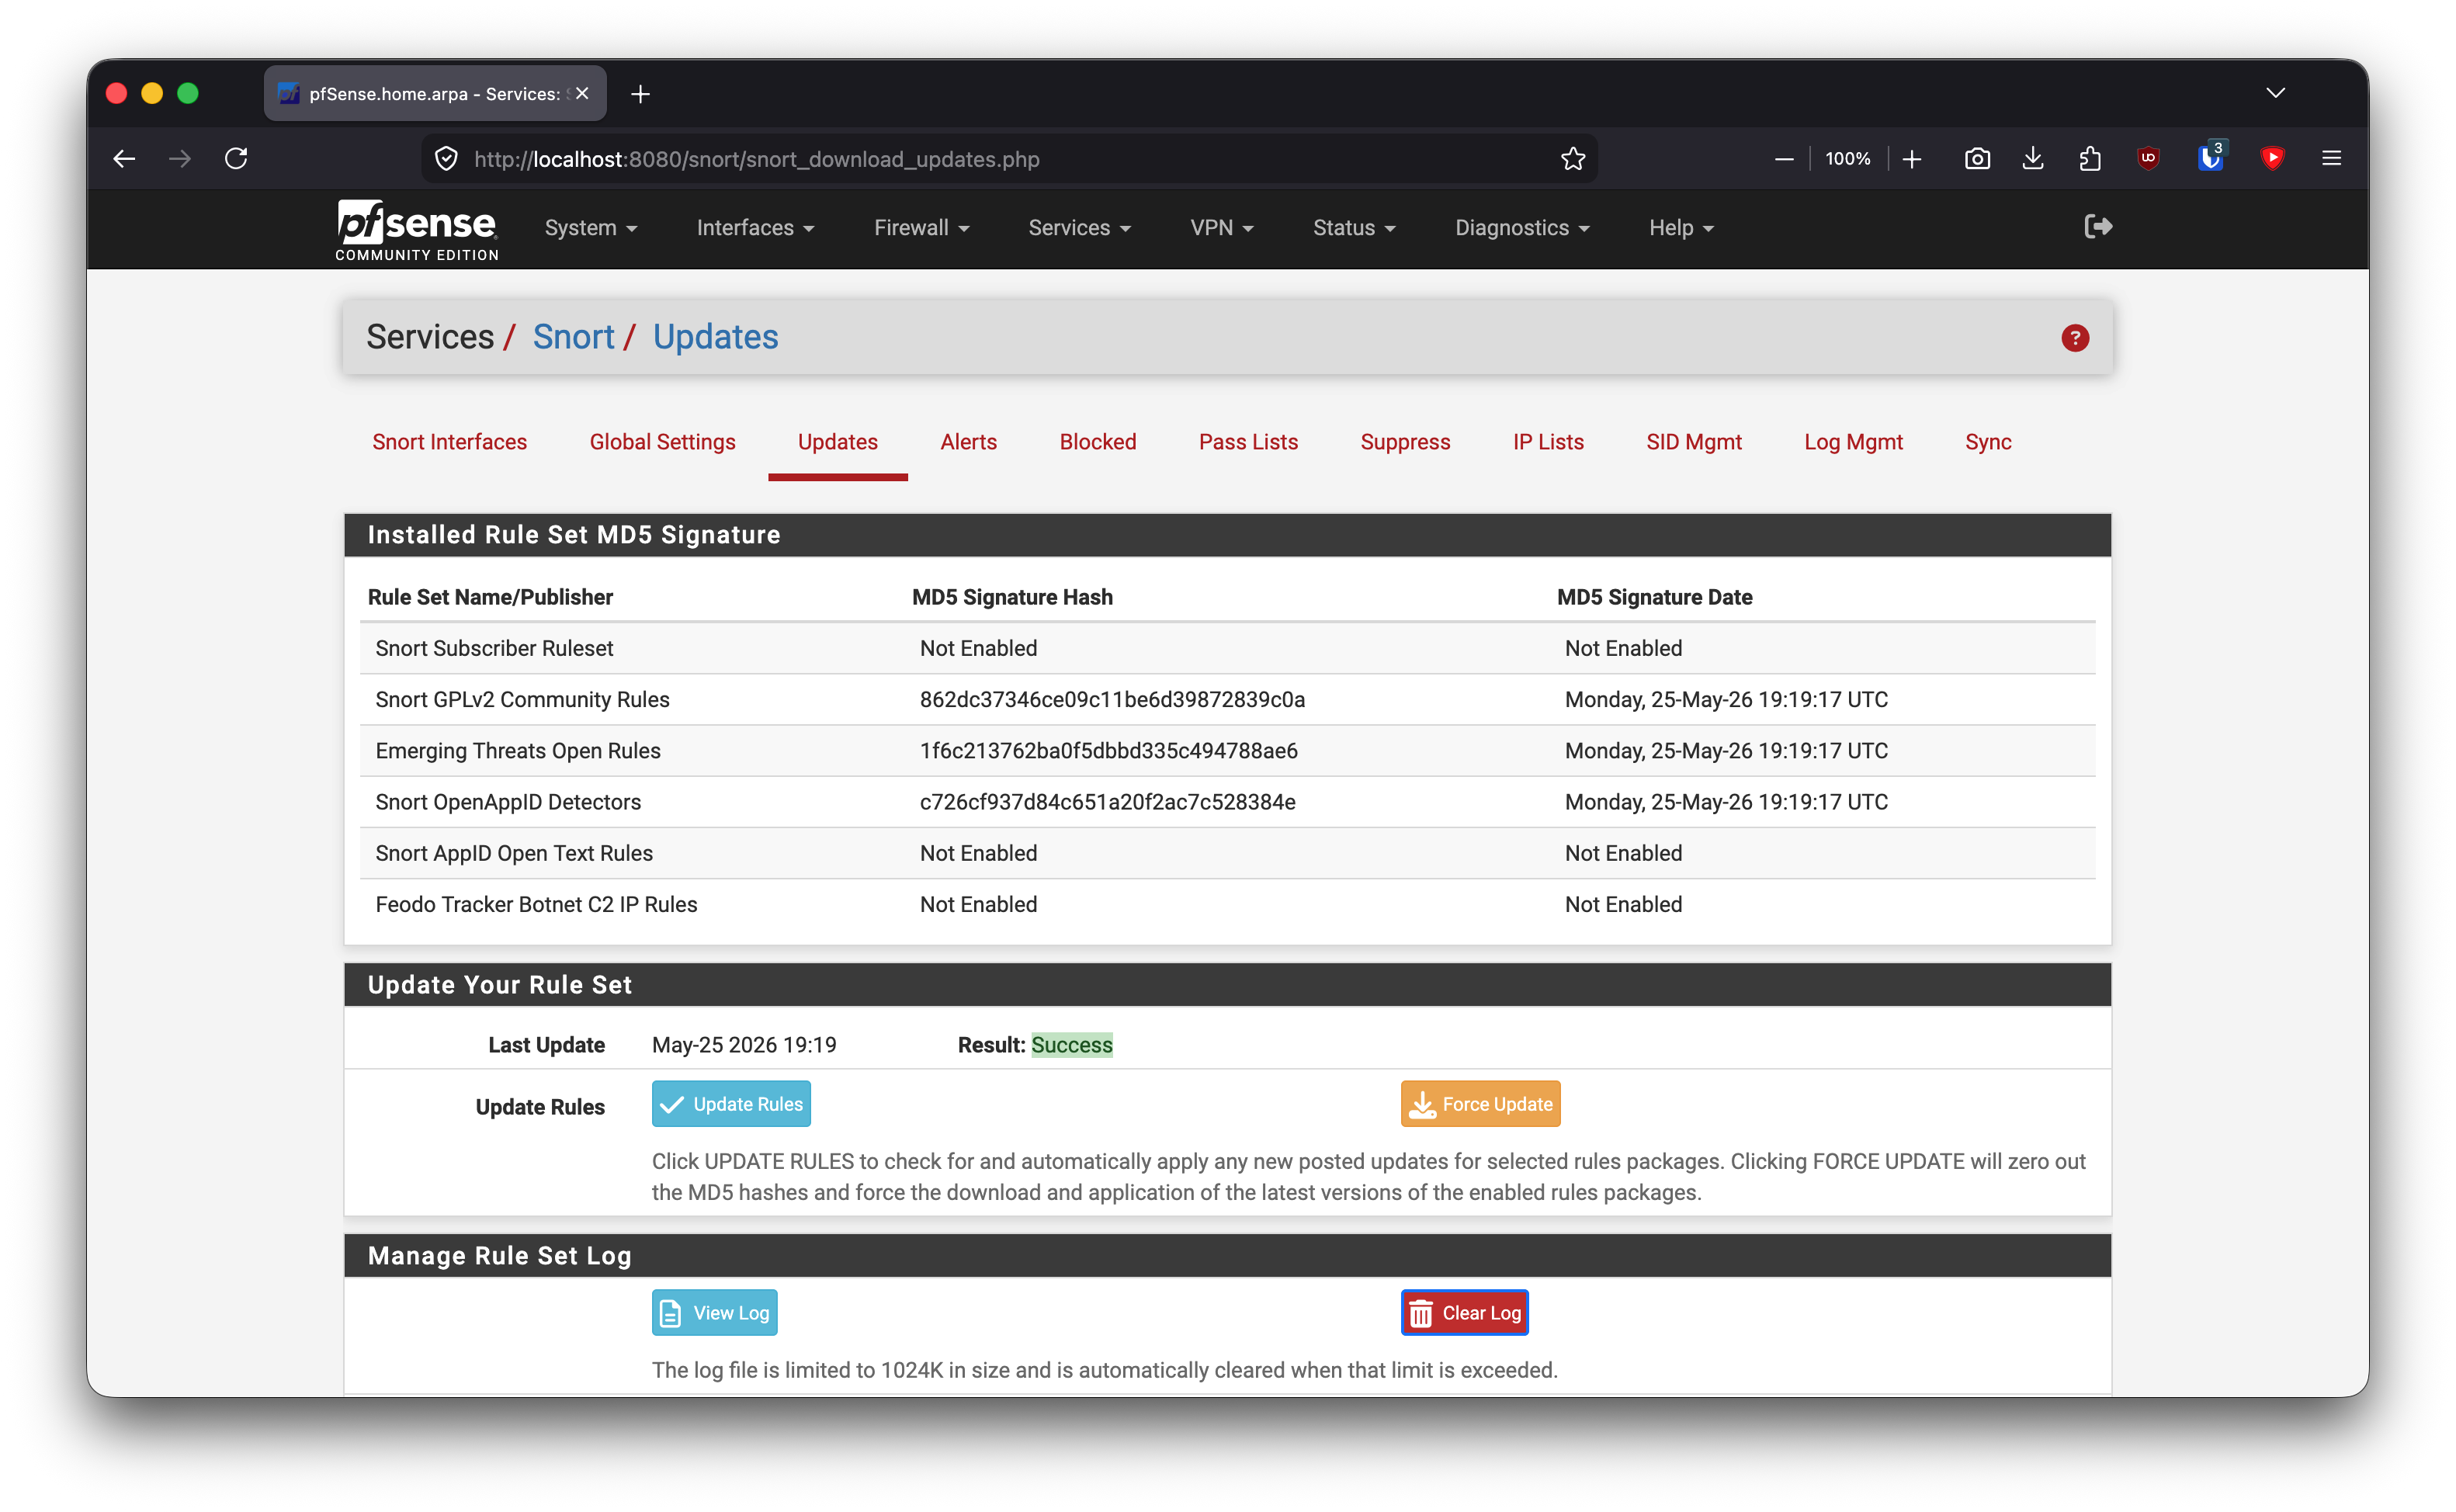Screen dimensions: 2456x1512
Task: Switch to the Snort Interfaces tab
Action: click(449, 442)
